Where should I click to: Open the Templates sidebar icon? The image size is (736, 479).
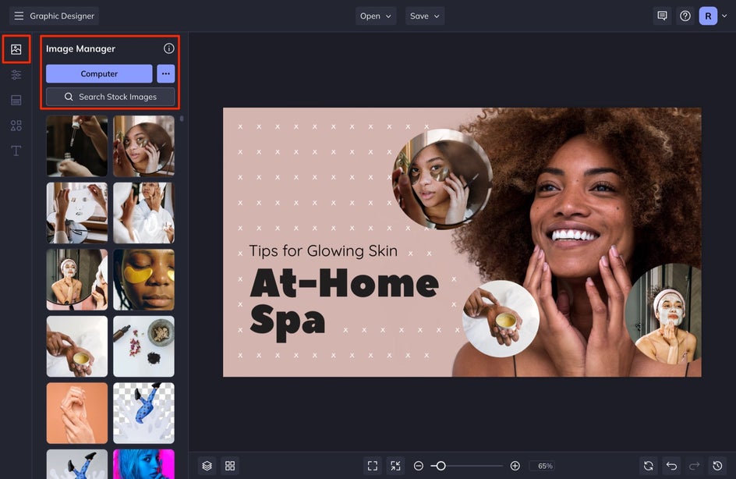coord(16,100)
